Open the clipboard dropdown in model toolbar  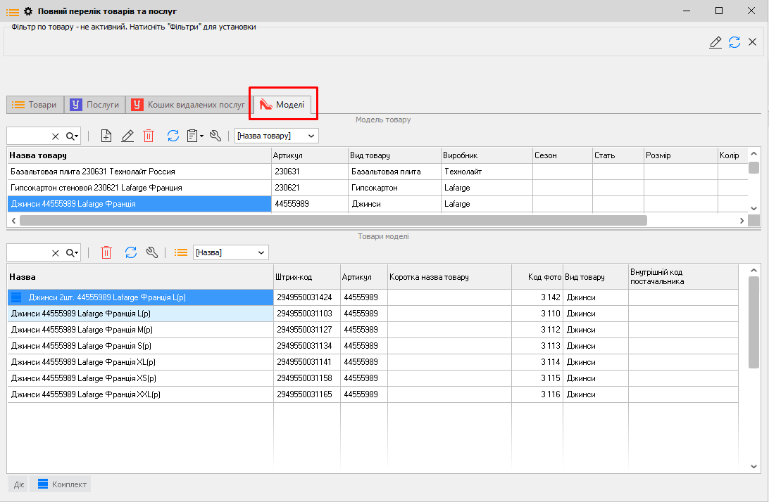click(x=195, y=136)
